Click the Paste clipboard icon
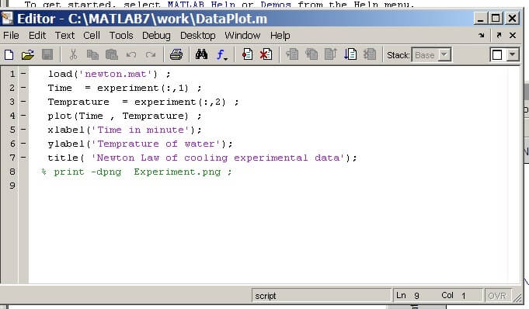 [112, 54]
